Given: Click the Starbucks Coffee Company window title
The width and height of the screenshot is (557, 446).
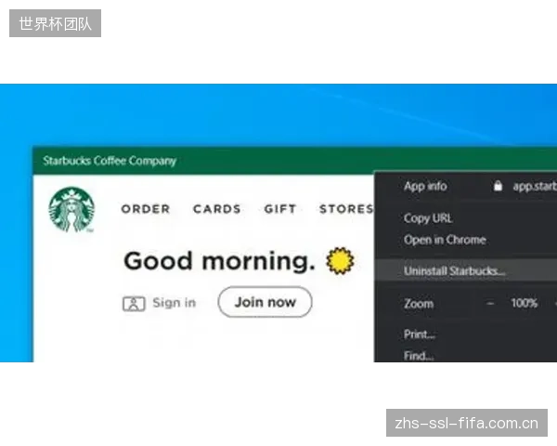Looking at the screenshot, I should tap(110, 161).
